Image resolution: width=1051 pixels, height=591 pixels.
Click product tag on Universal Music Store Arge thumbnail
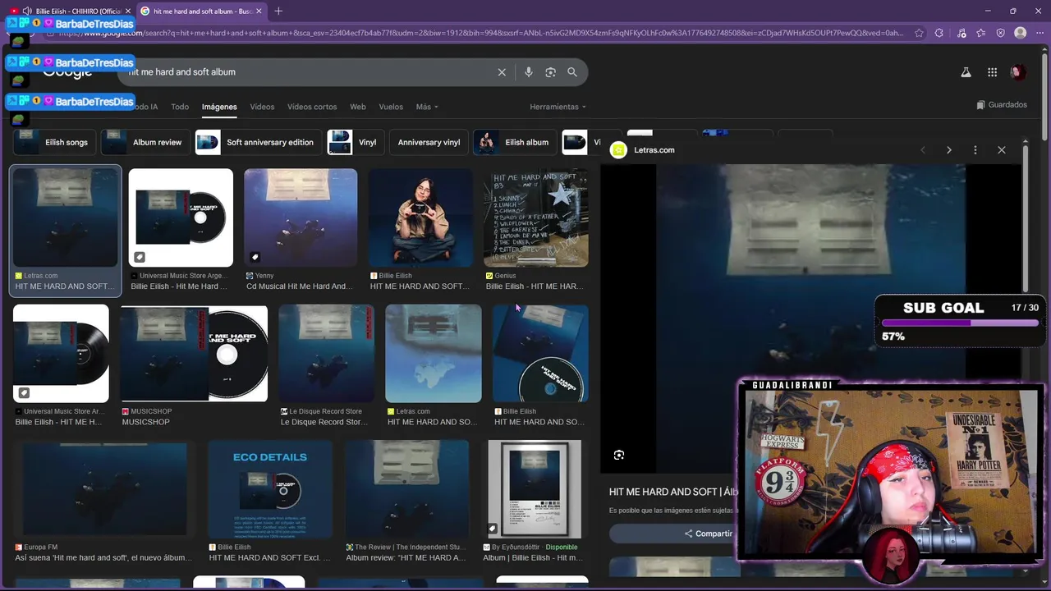pyautogui.click(x=140, y=257)
